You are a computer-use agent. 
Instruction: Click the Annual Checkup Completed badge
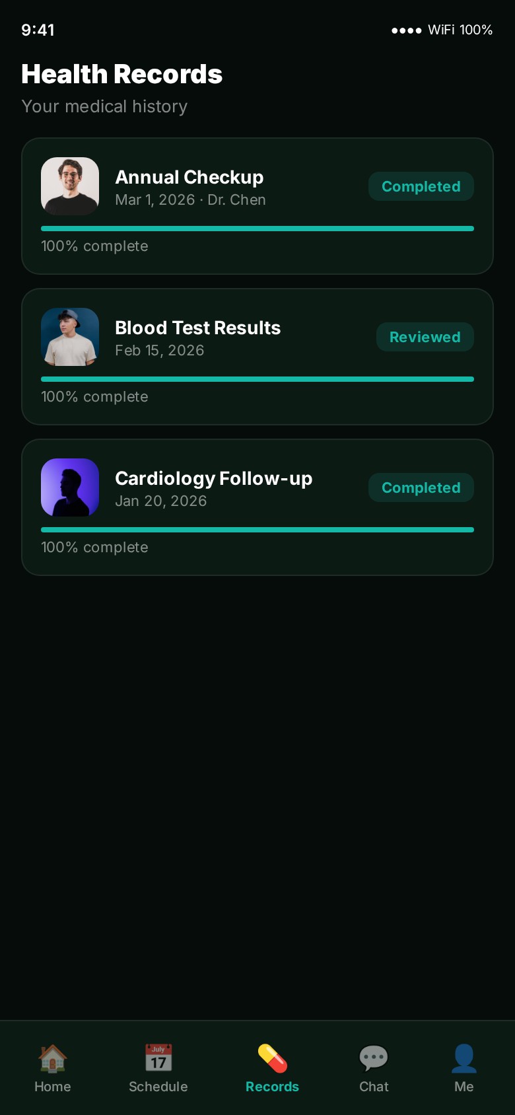pos(421,186)
